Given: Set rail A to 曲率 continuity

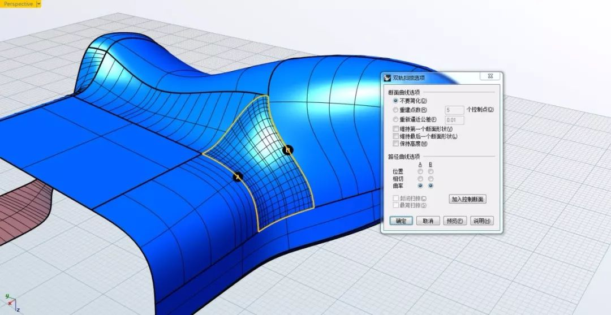Looking at the screenshot, I should tap(420, 186).
